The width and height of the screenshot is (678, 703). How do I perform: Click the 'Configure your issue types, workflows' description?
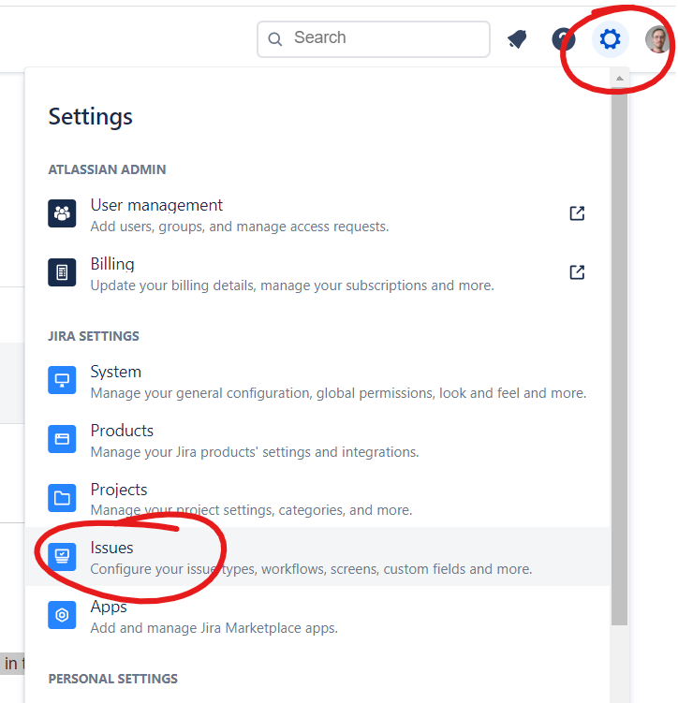311,569
